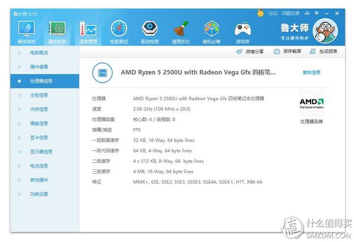Select 硬件健康 in the sidebar
The image size is (354, 242).
click(x=45, y=67)
